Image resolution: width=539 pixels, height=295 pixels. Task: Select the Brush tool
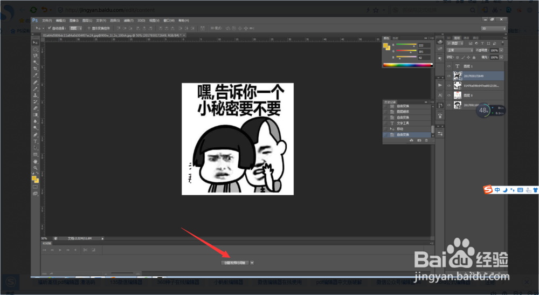coord(36,89)
